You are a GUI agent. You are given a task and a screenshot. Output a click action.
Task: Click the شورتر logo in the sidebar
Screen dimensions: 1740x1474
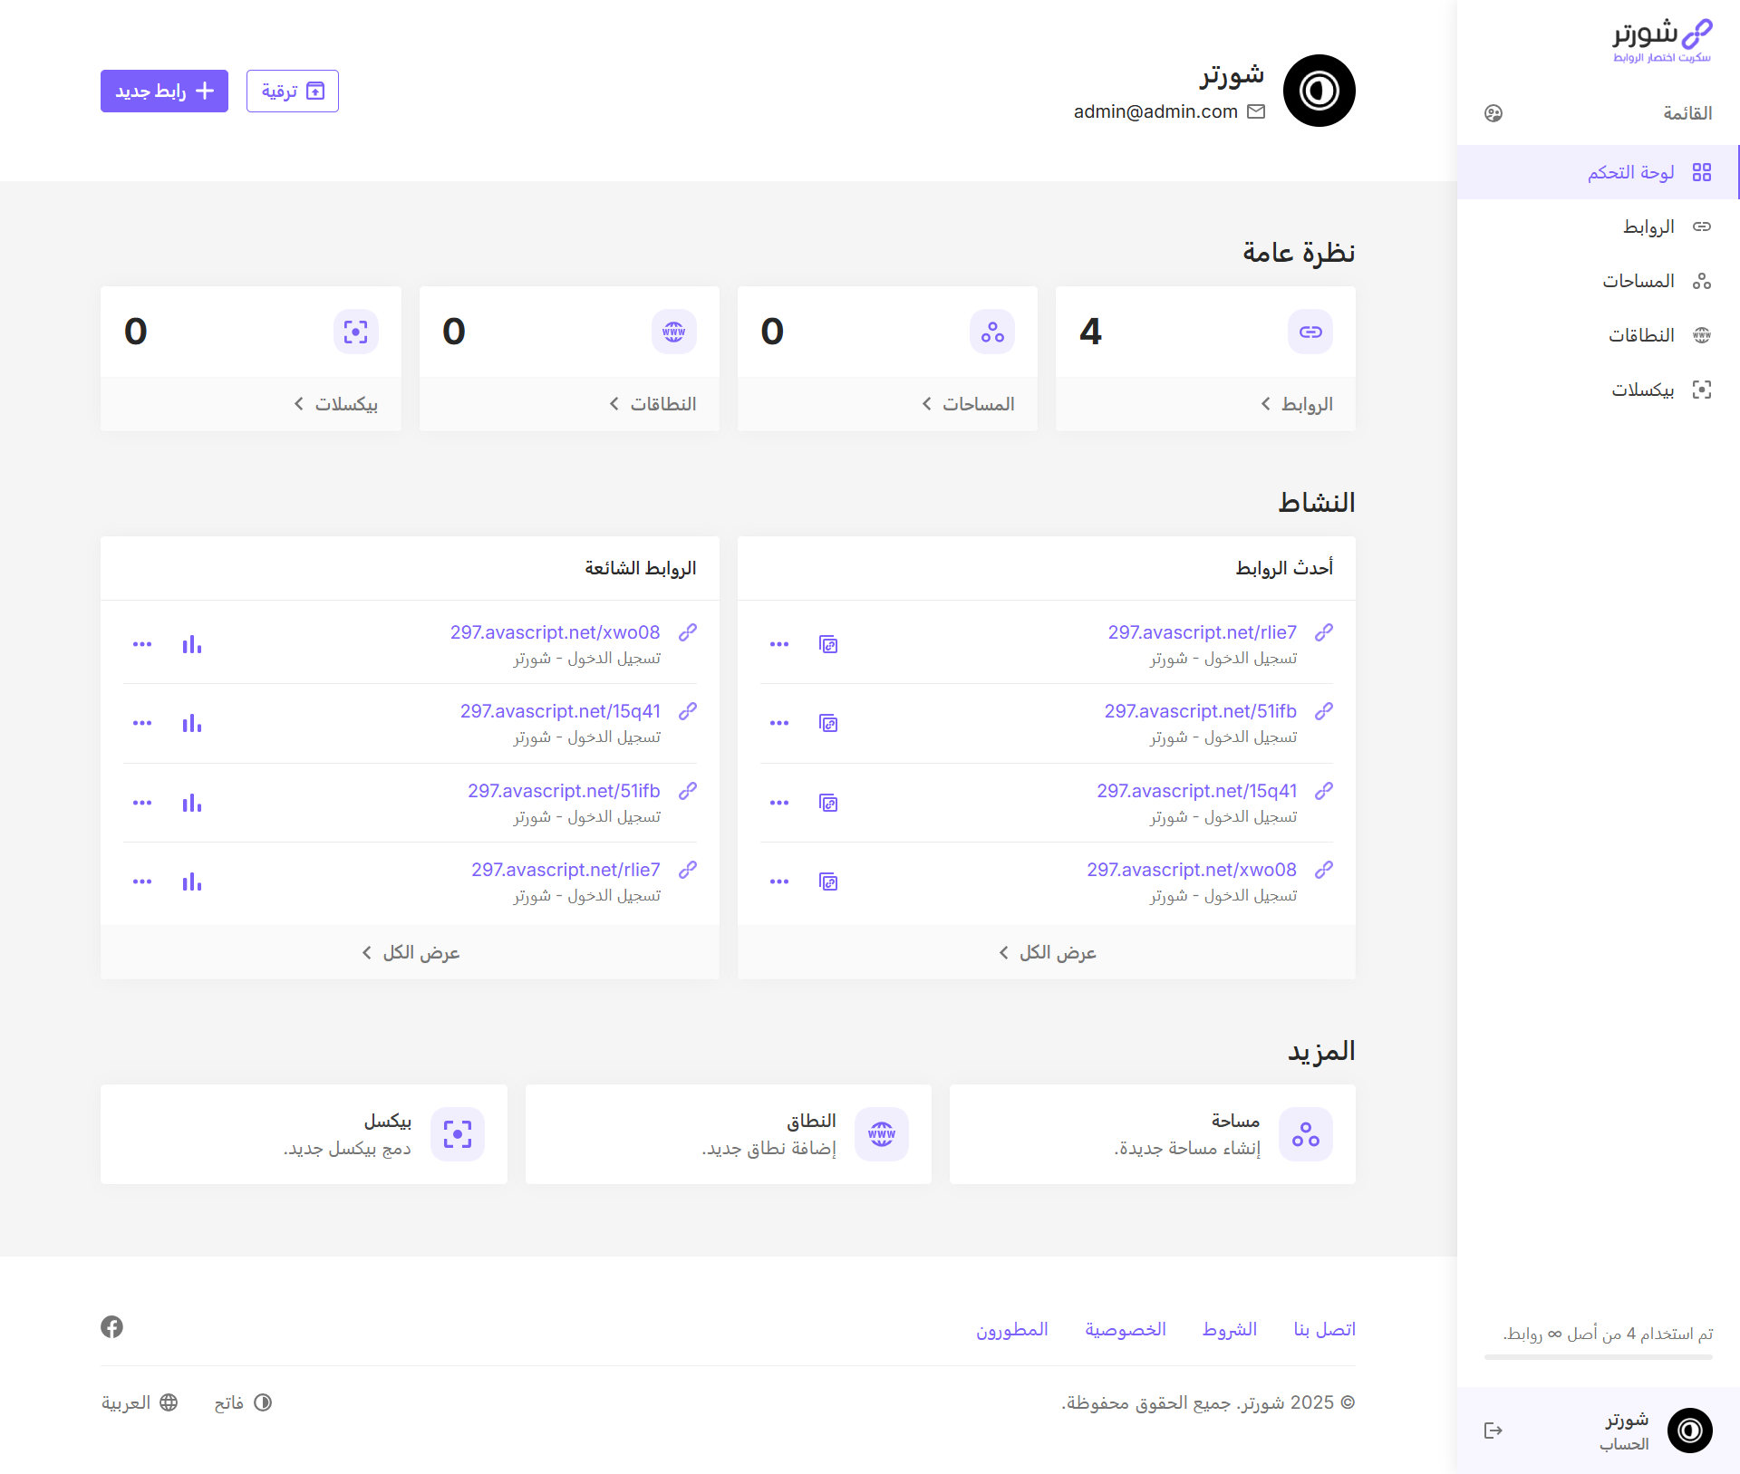(1662, 41)
